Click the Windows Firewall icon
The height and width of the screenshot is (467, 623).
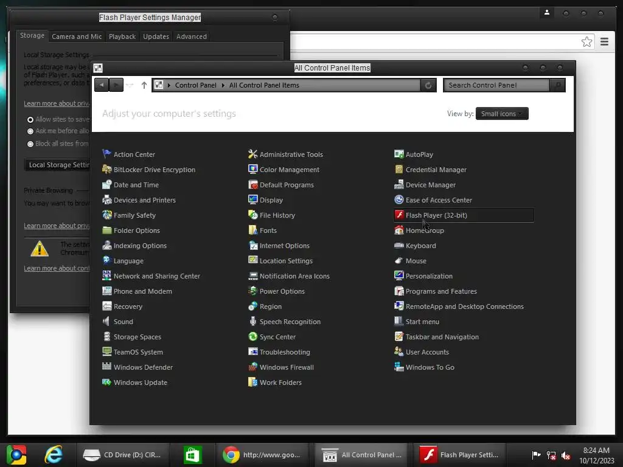[x=252, y=367]
